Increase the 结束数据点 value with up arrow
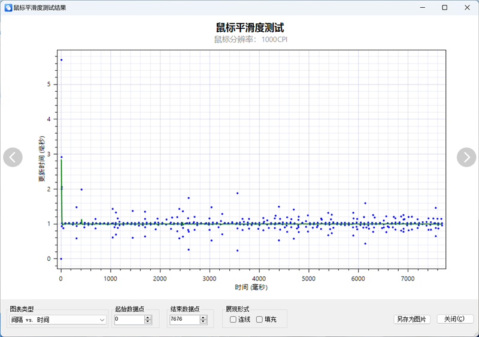 click(x=203, y=317)
